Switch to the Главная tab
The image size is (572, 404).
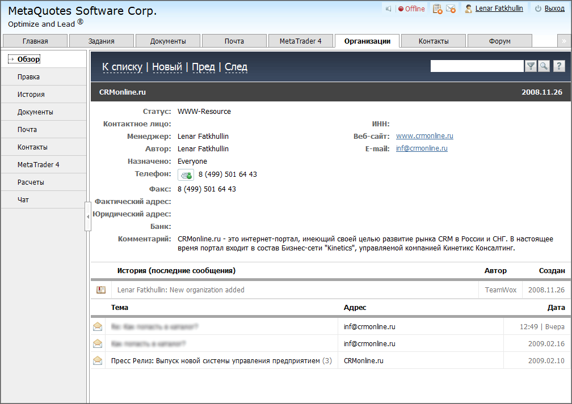(x=35, y=41)
